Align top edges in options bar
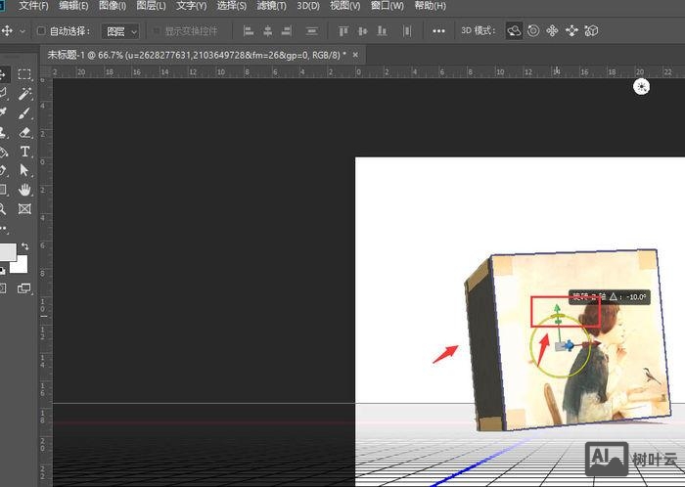This screenshot has height=487, width=685. 343,31
